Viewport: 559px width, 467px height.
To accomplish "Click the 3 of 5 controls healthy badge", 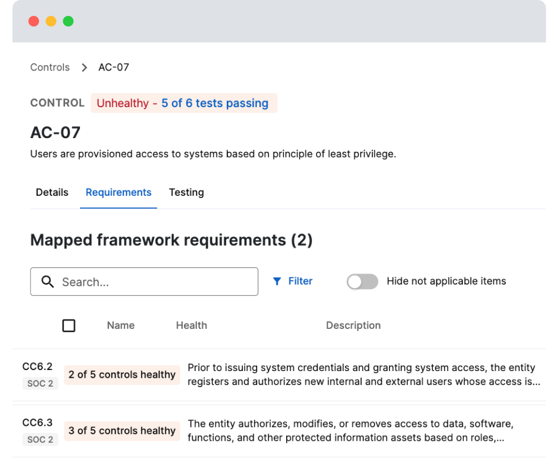I will click(122, 431).
